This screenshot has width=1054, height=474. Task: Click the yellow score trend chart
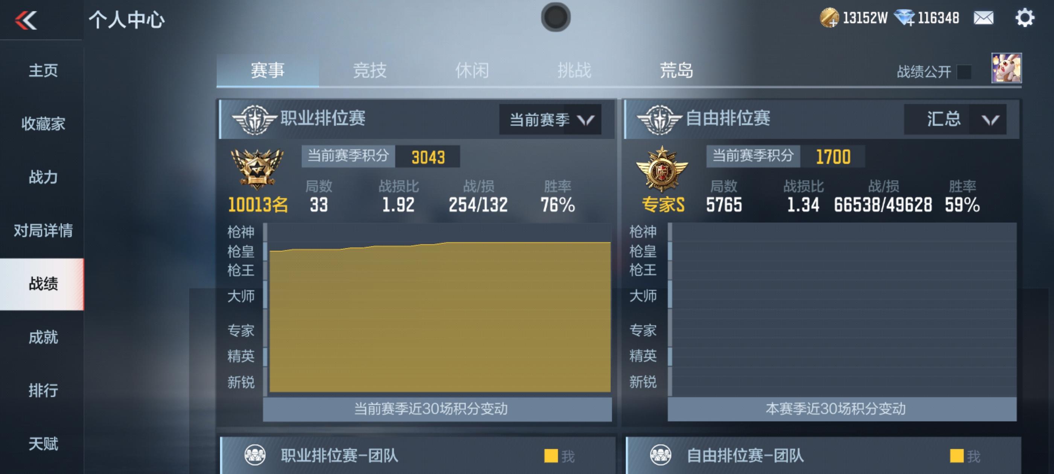point(440,317)
